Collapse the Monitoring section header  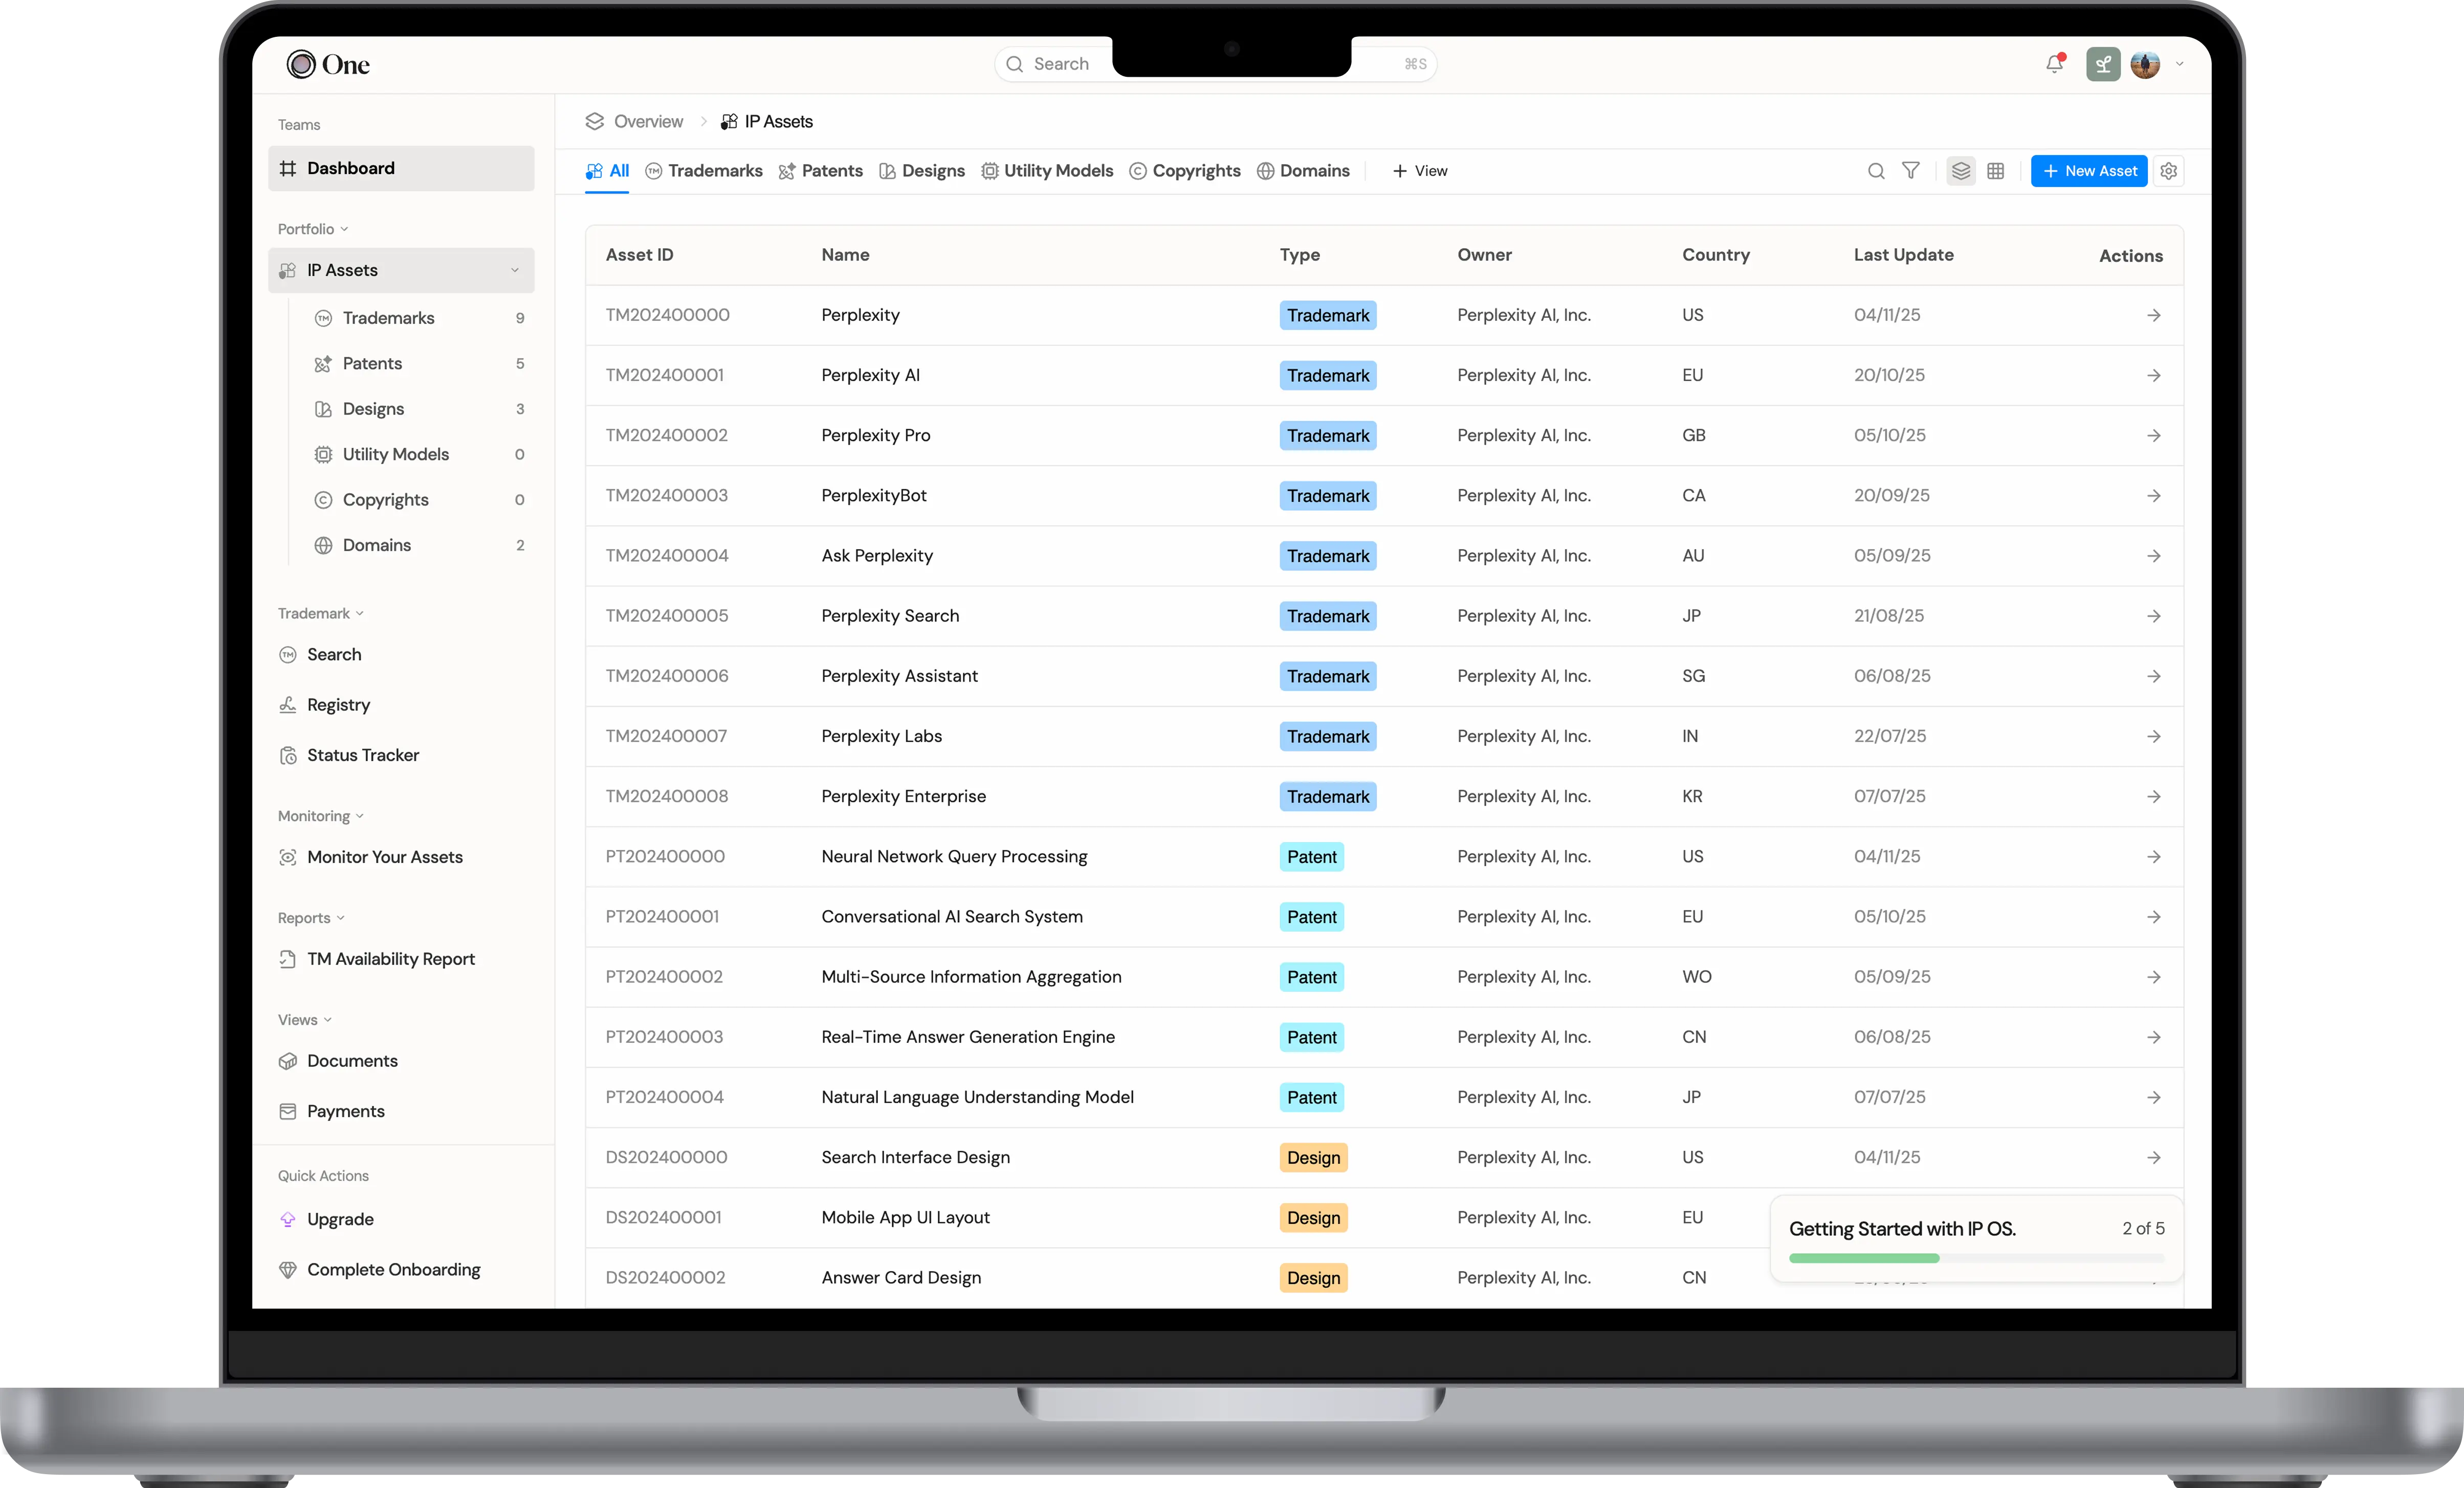click(x=320, y=816)
